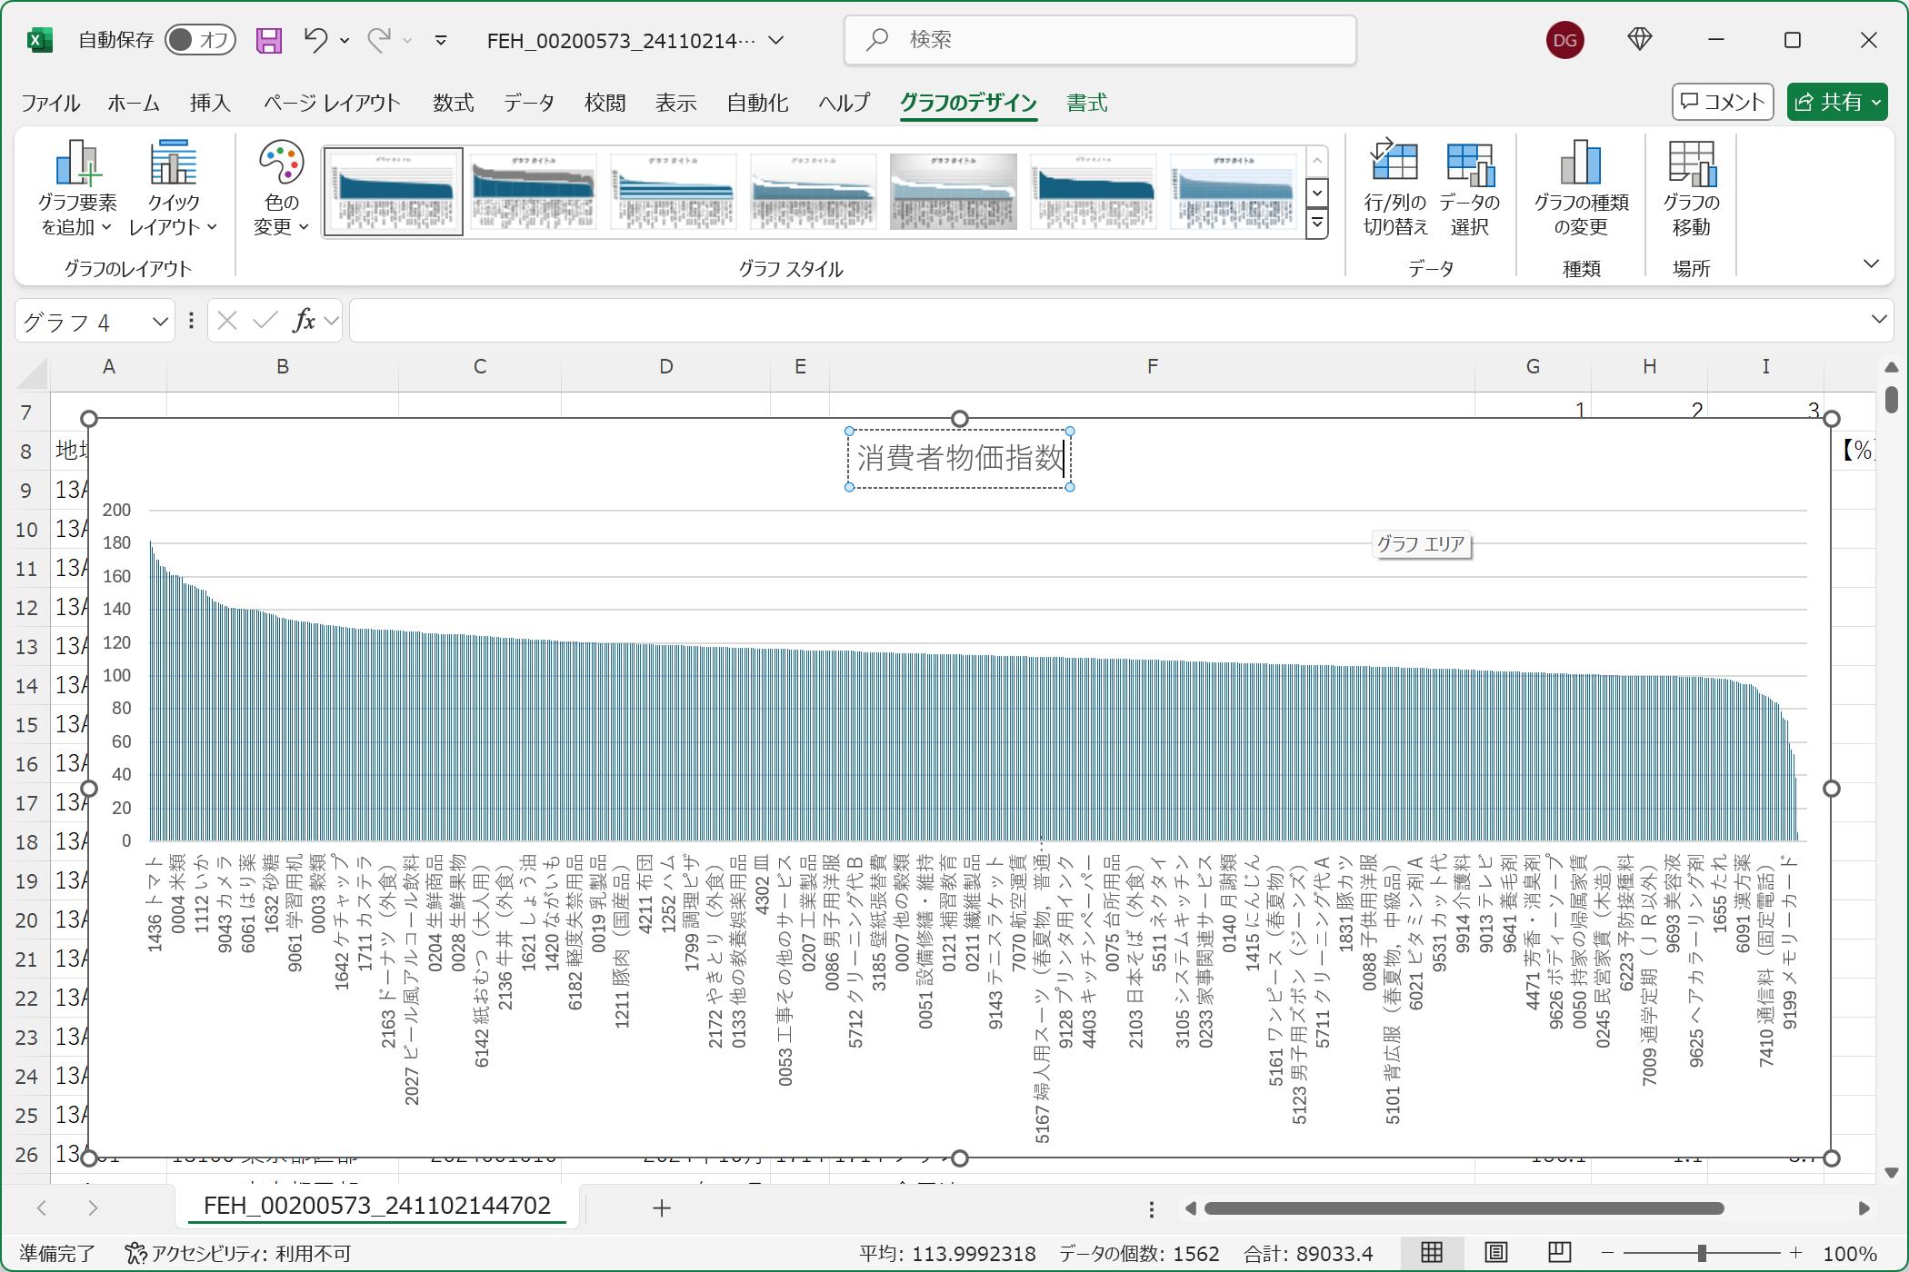Select the fifth gray-background chart style
This screenshot has height=1272, width=1909.
[x=953, y=192]
